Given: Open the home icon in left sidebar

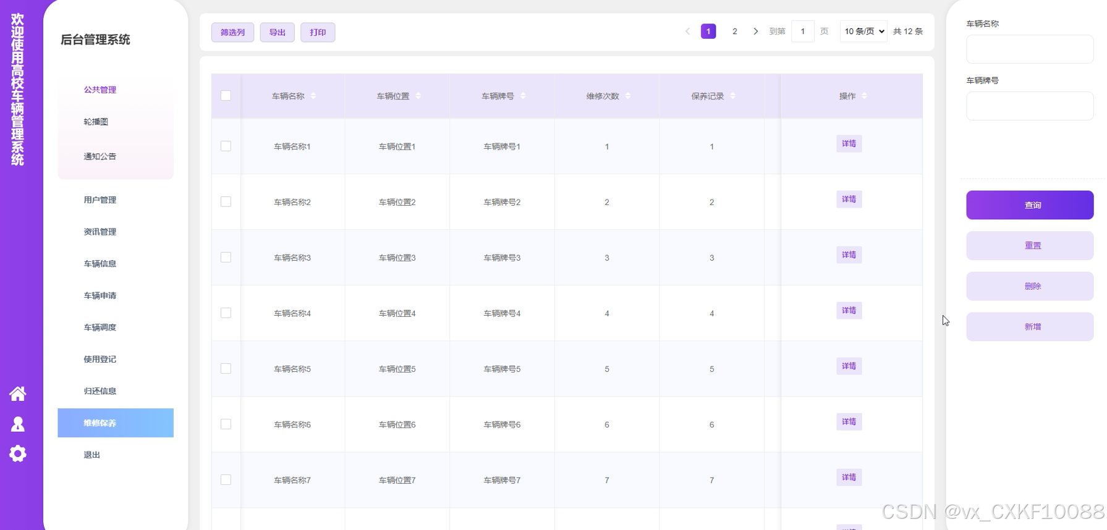Looking at the screenshot, I should click(x=18, y=393).
